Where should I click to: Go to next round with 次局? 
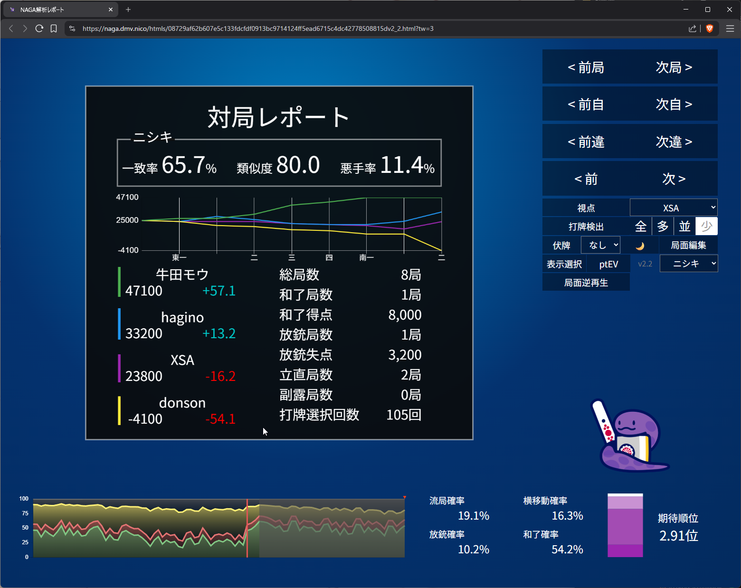pos(674,67)
